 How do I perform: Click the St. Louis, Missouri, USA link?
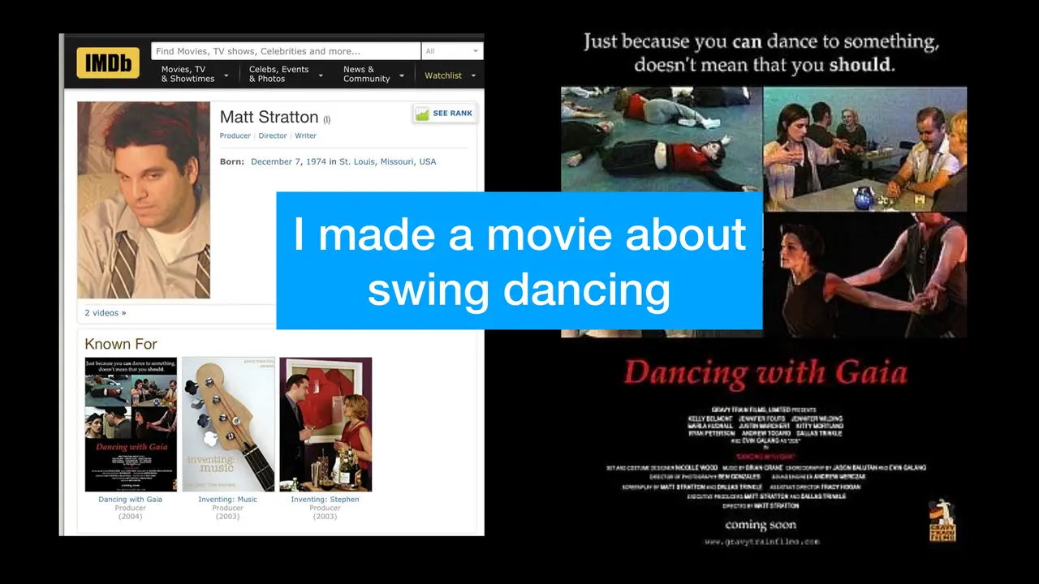(x=387, y=161)
